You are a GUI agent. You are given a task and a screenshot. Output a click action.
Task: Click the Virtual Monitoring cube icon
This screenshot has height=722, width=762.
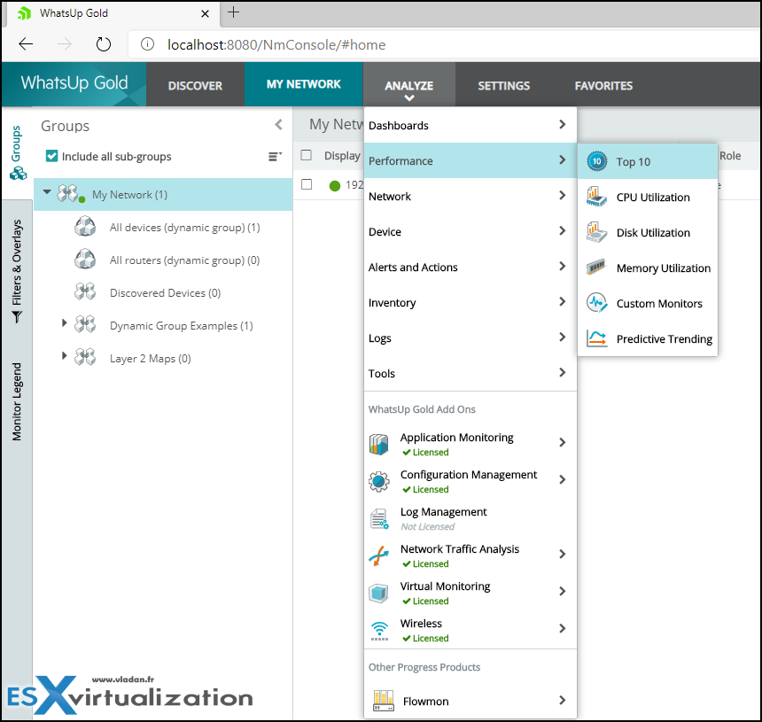coord(379,594)
